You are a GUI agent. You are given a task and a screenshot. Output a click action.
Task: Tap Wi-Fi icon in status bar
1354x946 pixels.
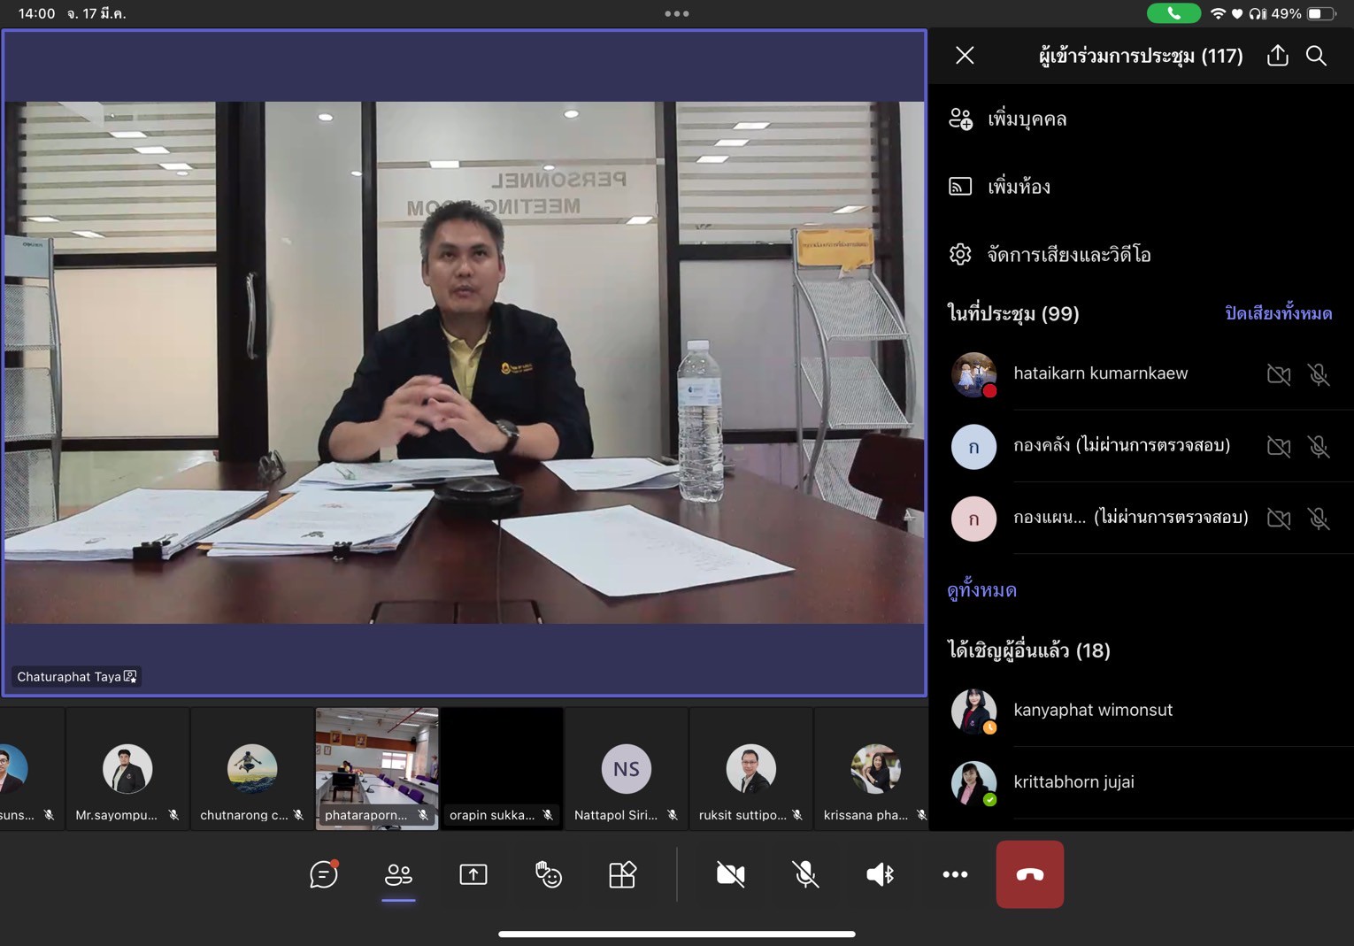[1218, 13]
